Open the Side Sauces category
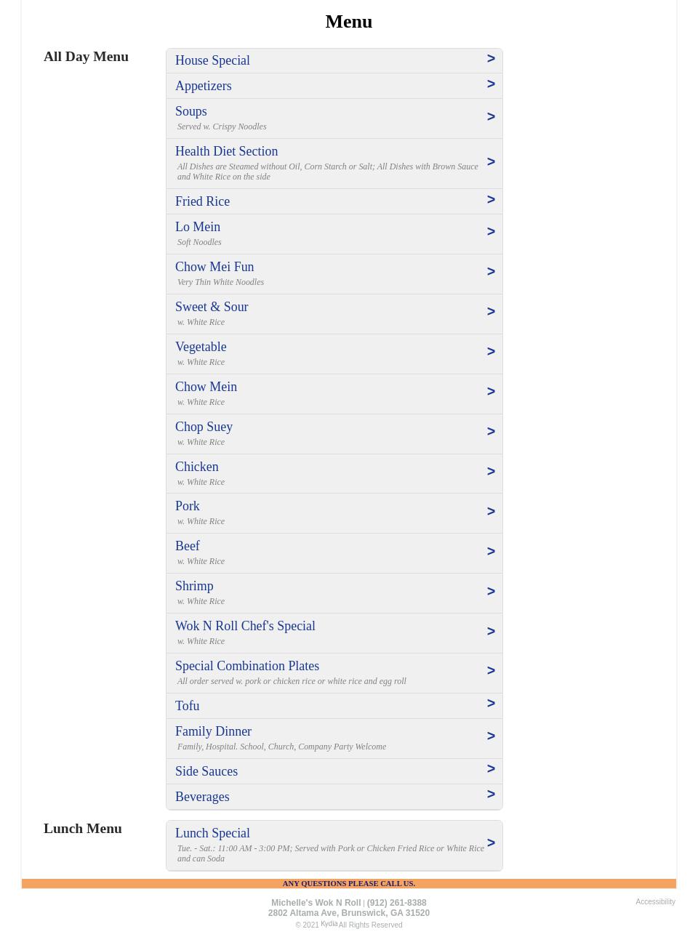698x945 pixels. 206,771
